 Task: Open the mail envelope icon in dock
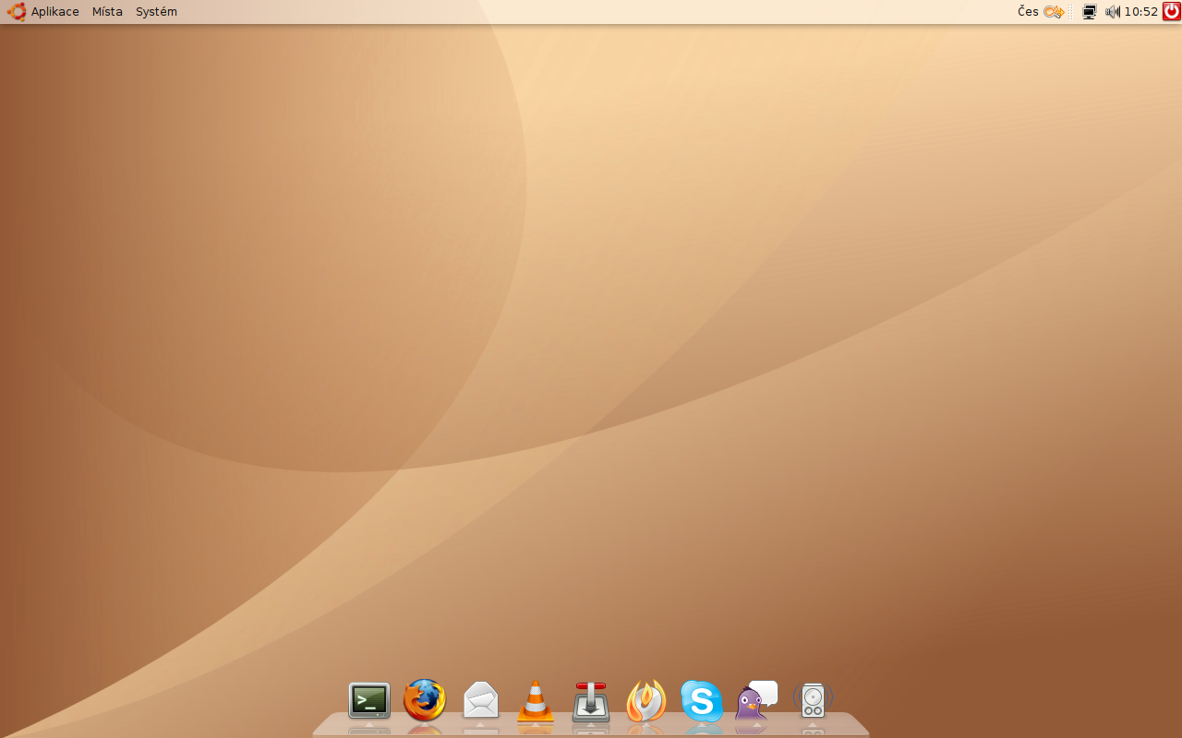pyautogui.click(x=480, y=700)
